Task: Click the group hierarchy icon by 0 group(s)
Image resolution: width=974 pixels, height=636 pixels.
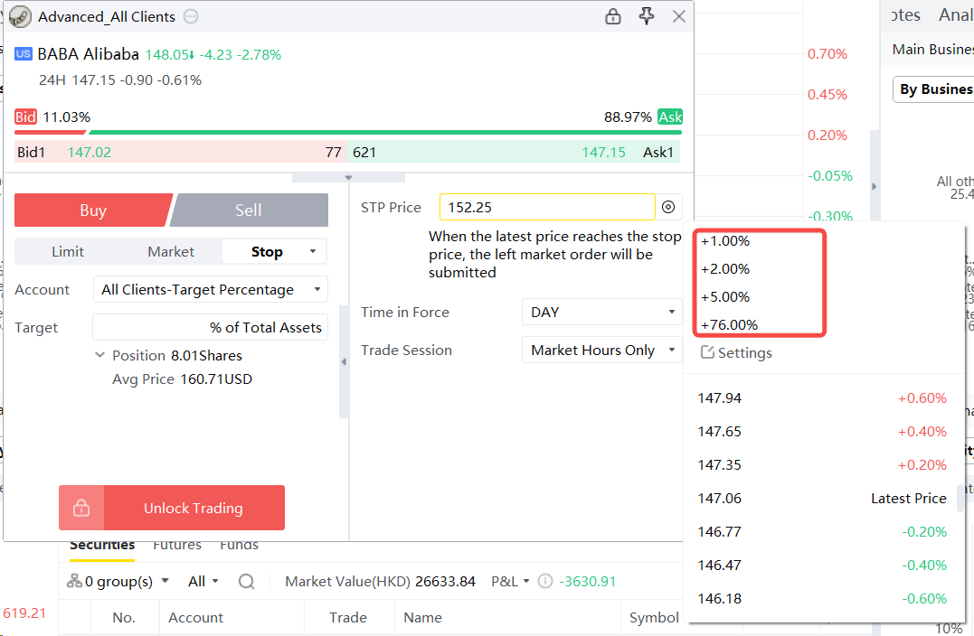Action: pyautogui.click(x=74, y=582)
